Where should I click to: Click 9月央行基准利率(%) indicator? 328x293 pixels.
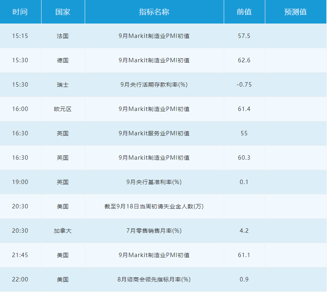154,182
